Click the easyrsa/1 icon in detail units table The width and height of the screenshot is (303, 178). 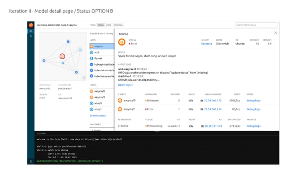click(x=120, y=109)
